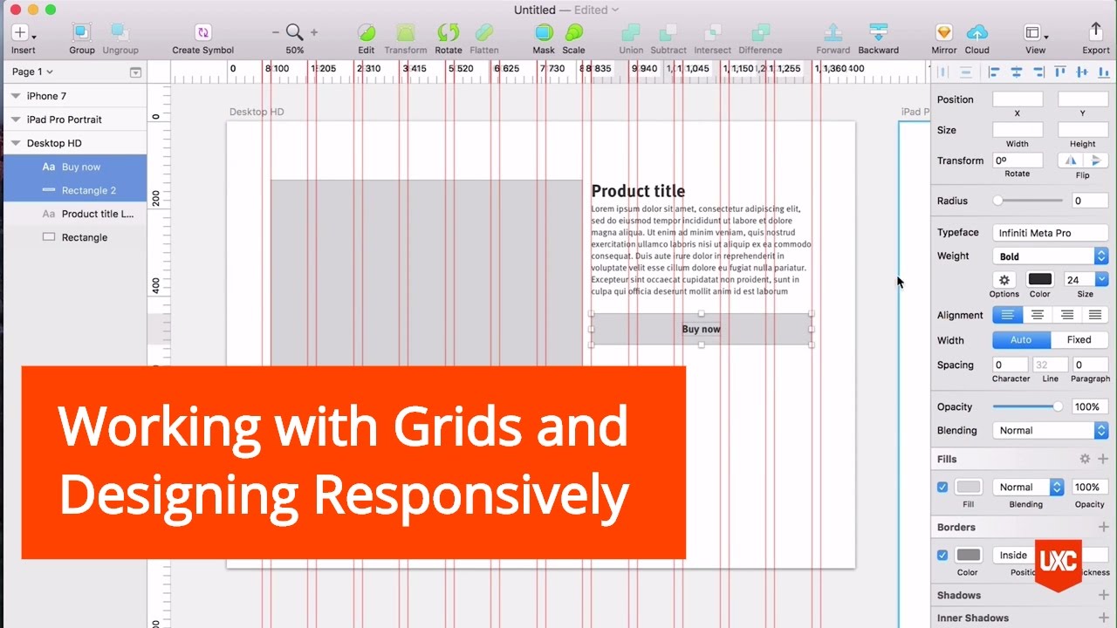Image resolution: width=1117 pixels, height=628 pixels.
Task: Set text width to Auto
Action: click(x=1021, y=340)
